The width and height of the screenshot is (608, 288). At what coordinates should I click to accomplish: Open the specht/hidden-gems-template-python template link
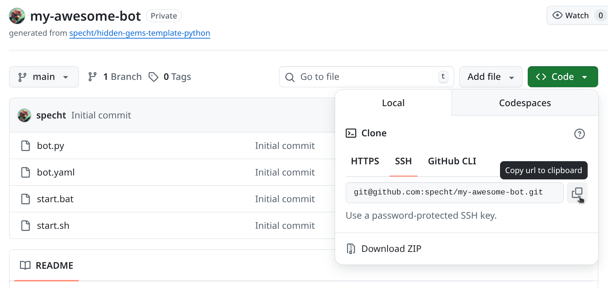click(x=140, y=33)
